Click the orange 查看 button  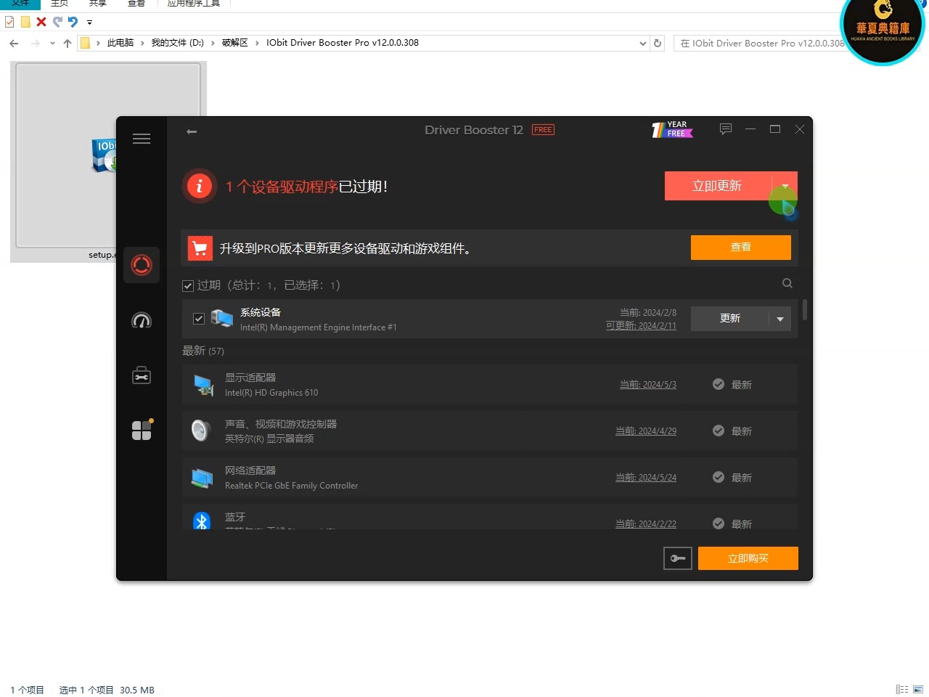point(741,248)
